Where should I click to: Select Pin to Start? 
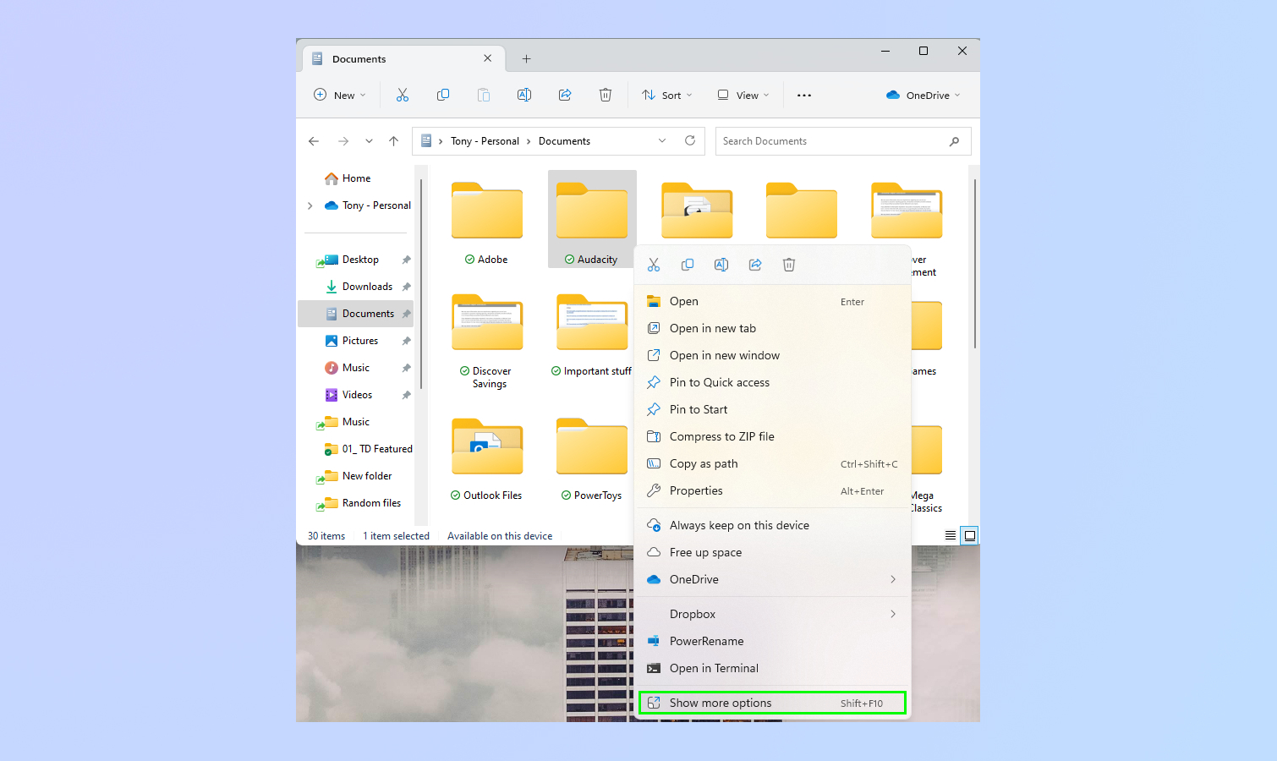click(773, 409)
